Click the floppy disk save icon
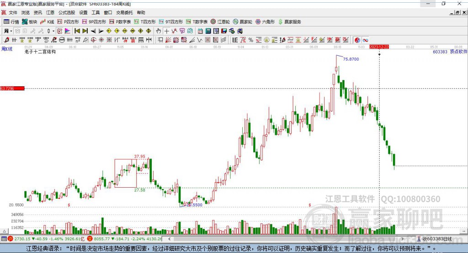 coord(224,31)
